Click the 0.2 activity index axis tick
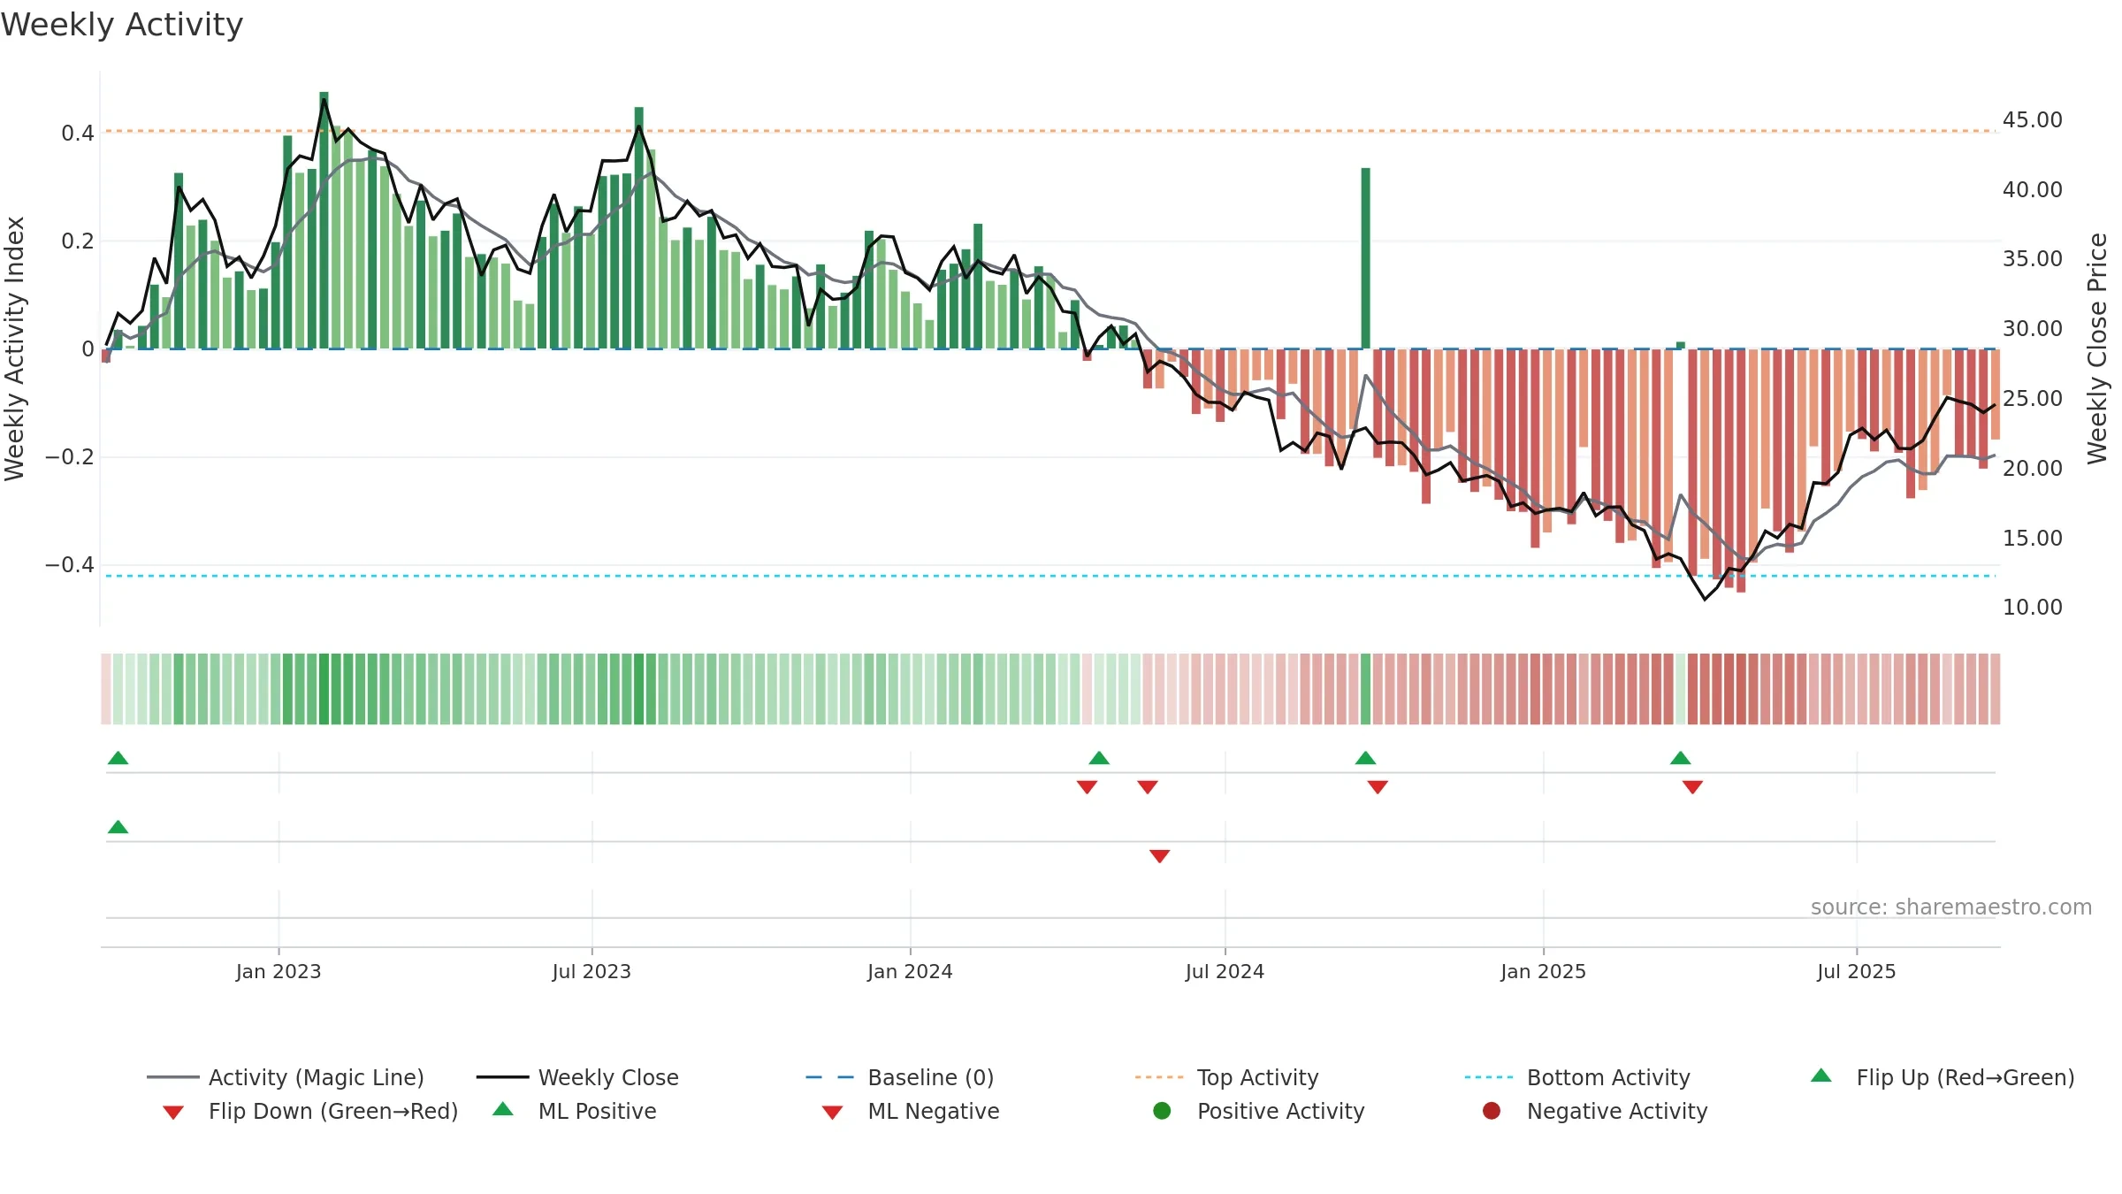The height and width of the screenshot is (1194, 2122). 77,241
